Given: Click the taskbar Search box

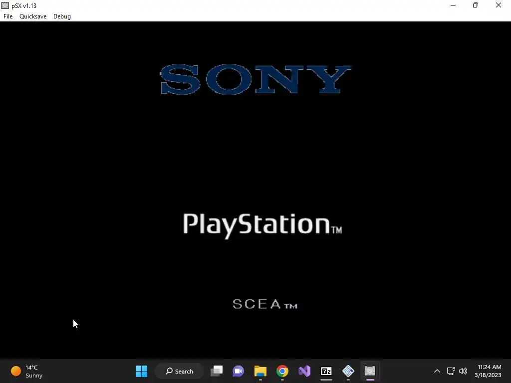Looking at the screenshot, I should (179, 371).
